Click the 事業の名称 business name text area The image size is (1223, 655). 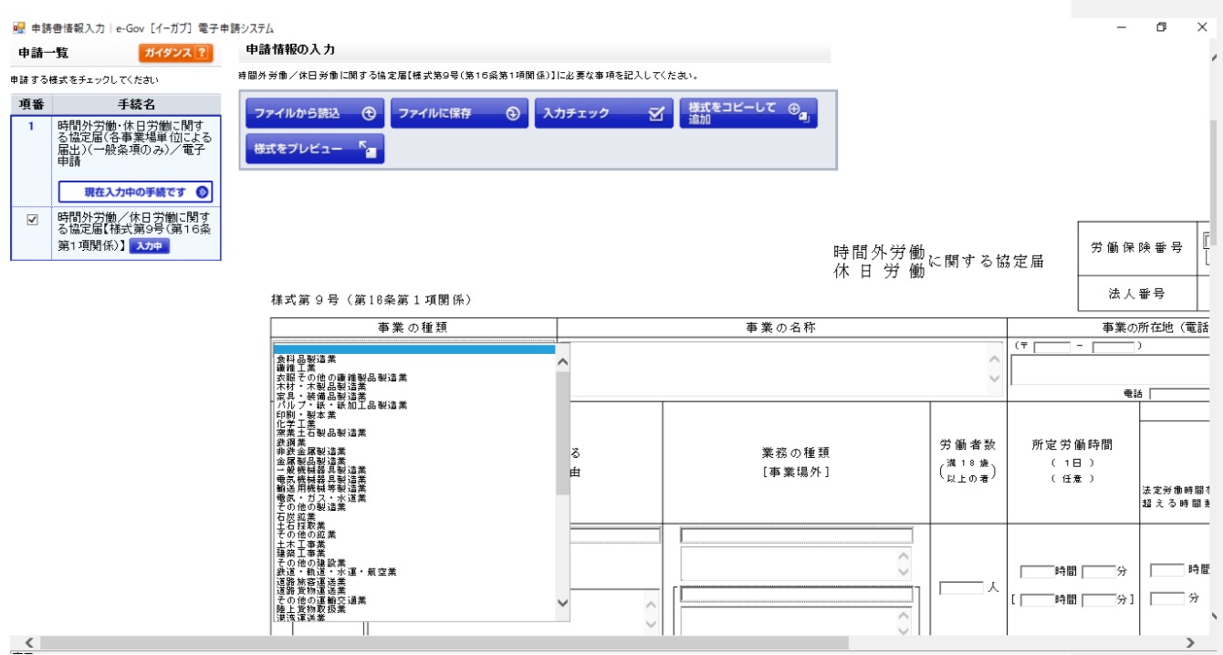tap(776, 369)
